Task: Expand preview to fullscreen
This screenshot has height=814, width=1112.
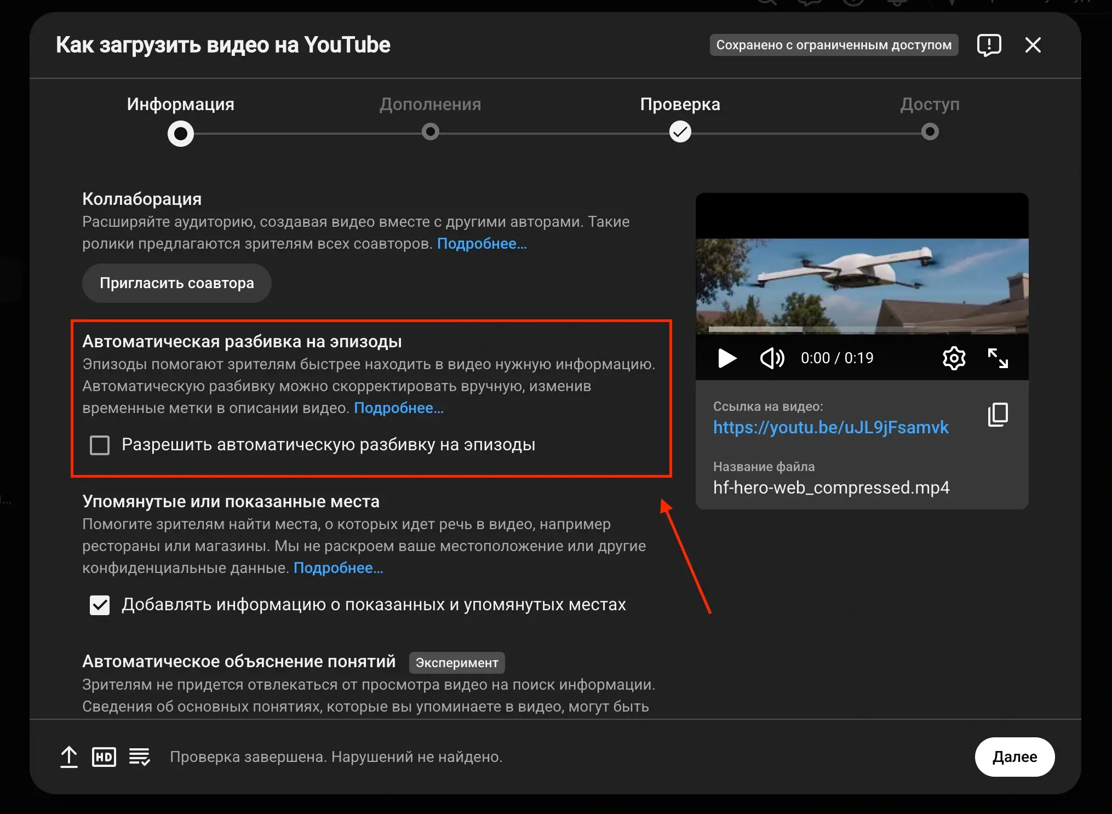Action: (x=998, y=358)
